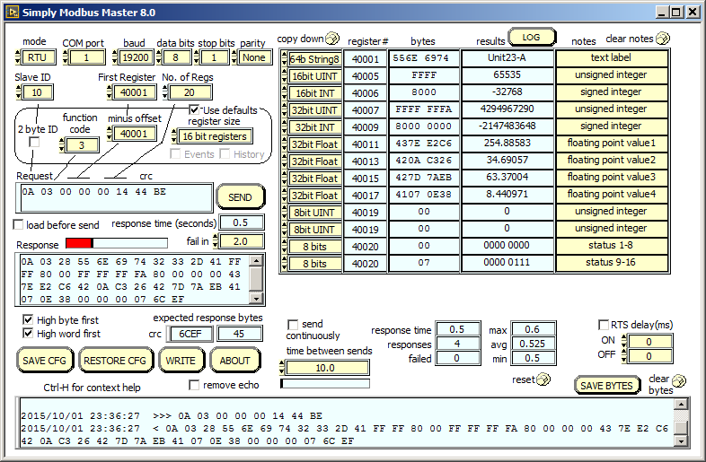Enable send continuously checkbox
Screen dimensions: 706x462
point(293,325)
